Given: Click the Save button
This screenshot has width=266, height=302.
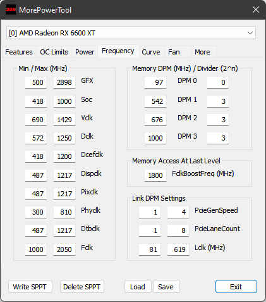Looking at the screenshot, I should click(166, 287).
